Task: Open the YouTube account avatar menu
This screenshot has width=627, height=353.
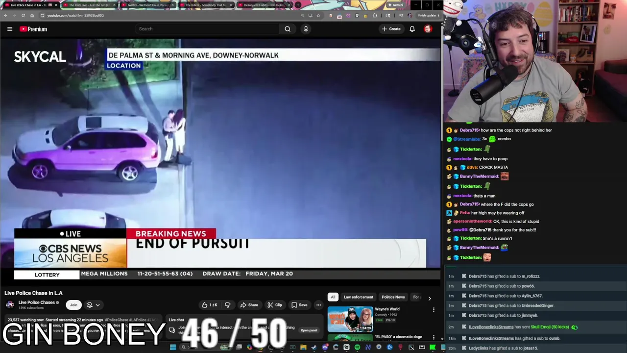Action: pyautogui.click(x=428, y=29)
